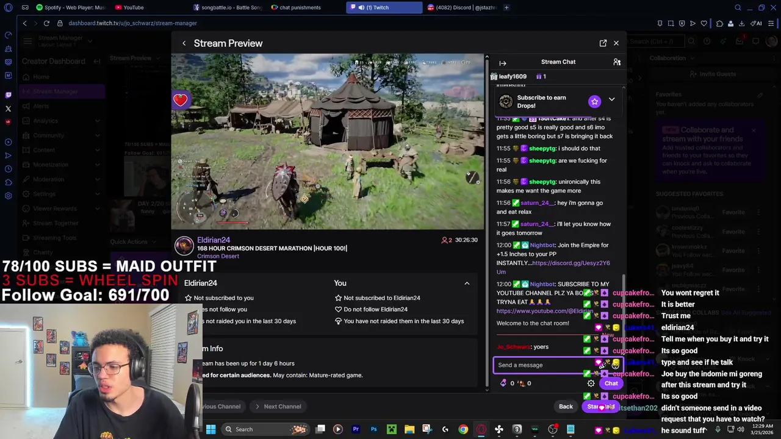Switch to the Spotify Web Player tab

click(70, 7)
